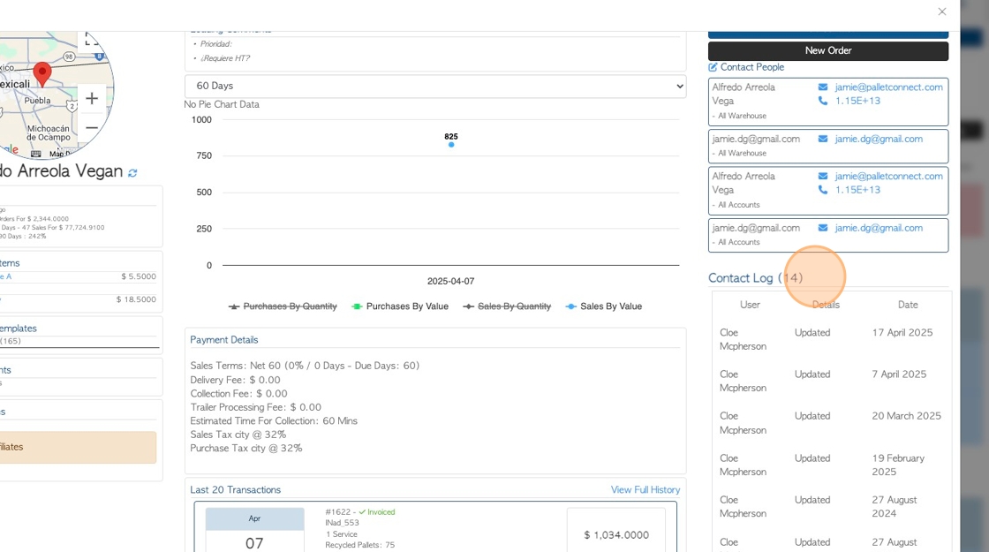
Task: Open transaction #1622 Invoiced
Action: click(360, 512)
